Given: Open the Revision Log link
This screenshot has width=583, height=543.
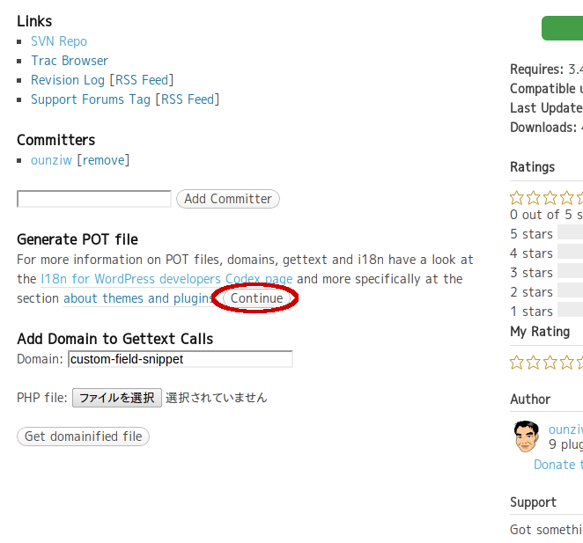Looking at the screenshot, I should 68,80.
